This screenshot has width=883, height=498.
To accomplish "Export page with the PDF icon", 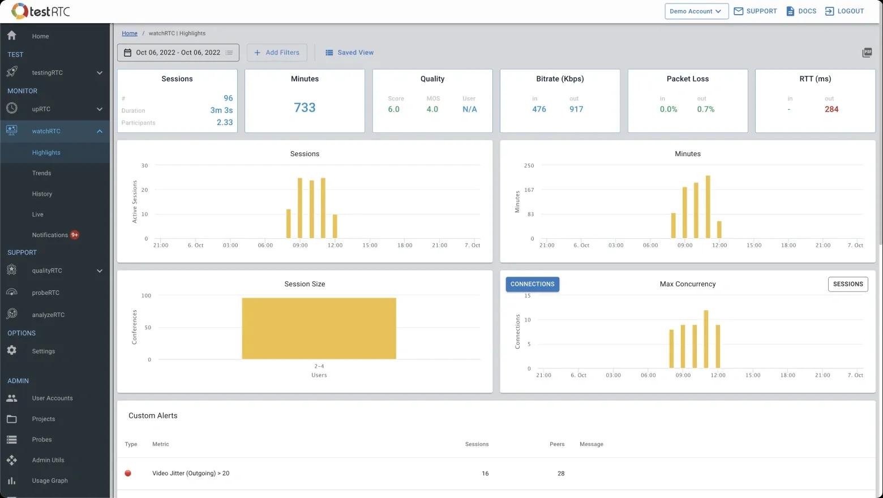I will pyautogui.click(x=867, y=53).
